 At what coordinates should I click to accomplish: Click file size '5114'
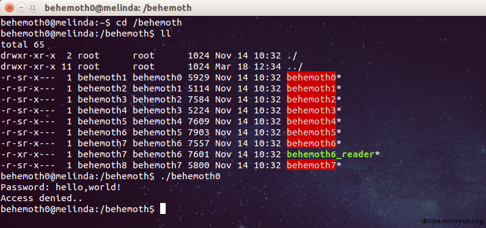[x=199, y=88]
